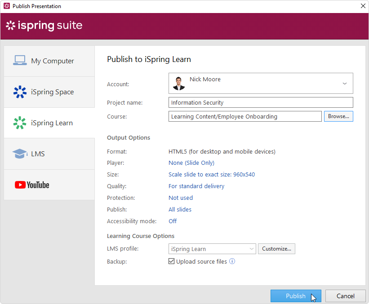The image size is (369, 304).
Task: Select the iSpring Space sidebar icon
Action: coord(20,92)
